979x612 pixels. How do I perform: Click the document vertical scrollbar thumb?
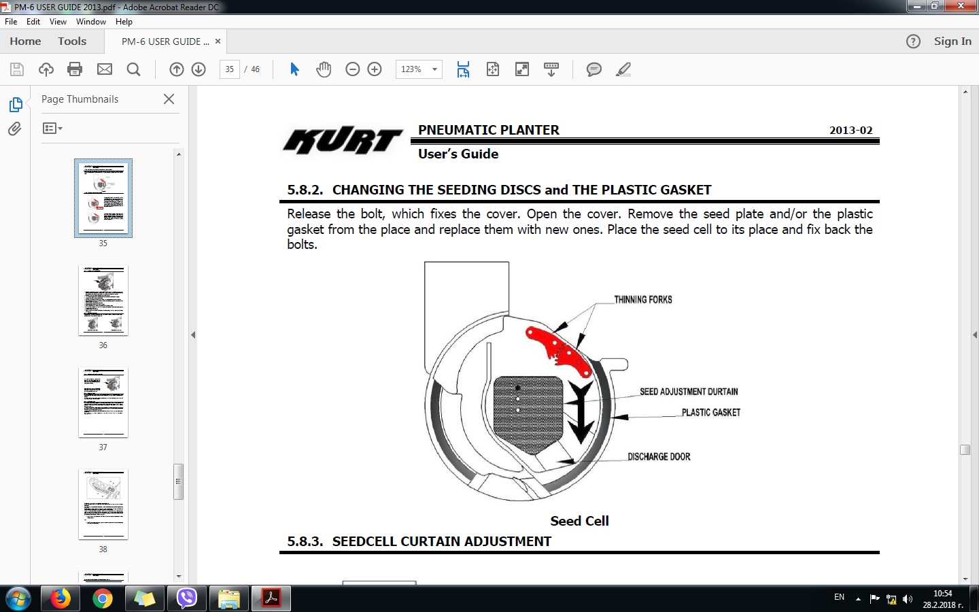pyautogui.click(x=965, y=449)
